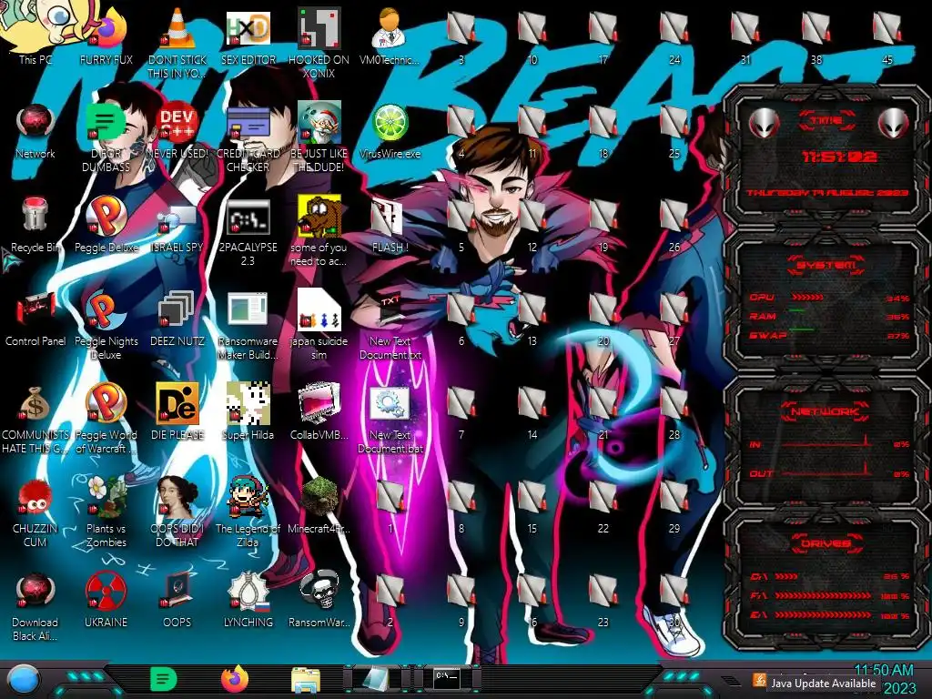Launch Firefox from the taskbar
The height and width of the screenshot is (699, 932).
click(235, 679)
